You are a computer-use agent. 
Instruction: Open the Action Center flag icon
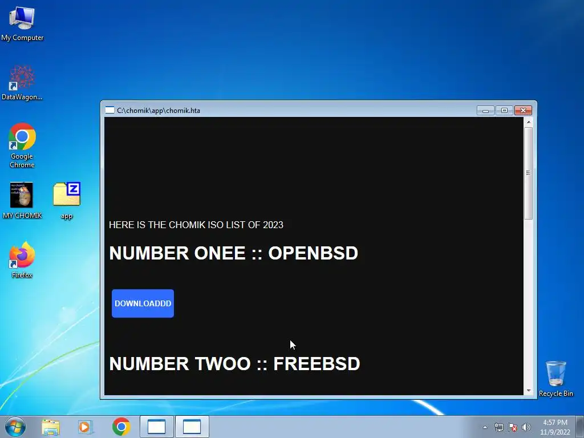tap(513, 427)
